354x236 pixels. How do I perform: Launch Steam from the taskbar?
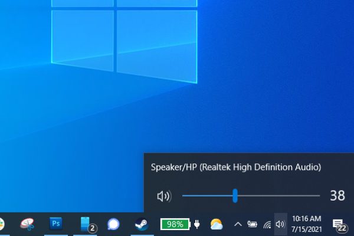(x=142, y=224)
